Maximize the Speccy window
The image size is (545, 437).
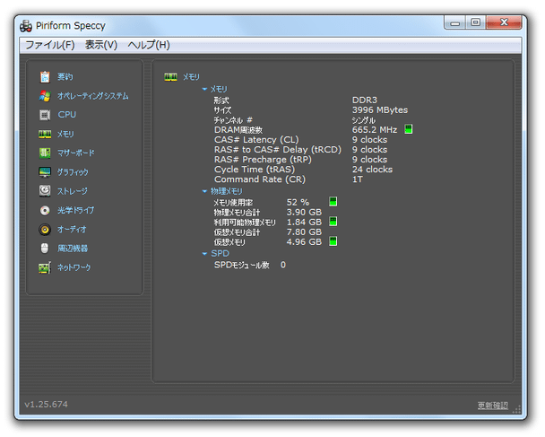click(x=475, y=22)
